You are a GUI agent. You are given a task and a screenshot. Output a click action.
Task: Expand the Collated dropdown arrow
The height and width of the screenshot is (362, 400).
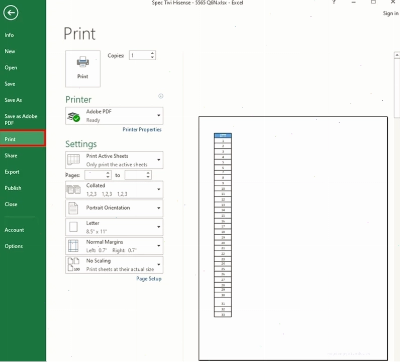159,189
